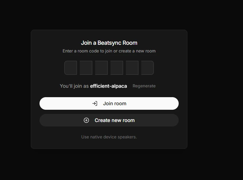
Task: Select the fifth room code digit box
Action: click(132, 68)
